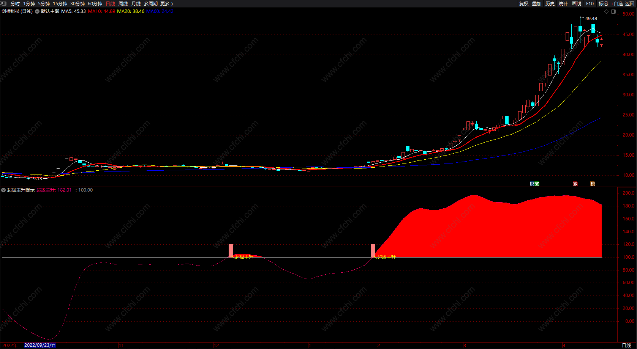The width and height of the screenshot is (637, 349).
Task: Click the diamond icon above the price axis
Action: tap(607, 11)
